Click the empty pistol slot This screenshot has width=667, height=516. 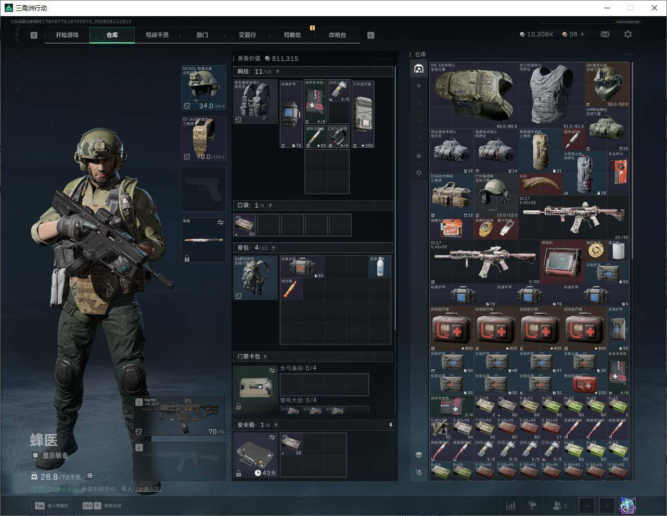pyautogui.click(x=203, y=189)
